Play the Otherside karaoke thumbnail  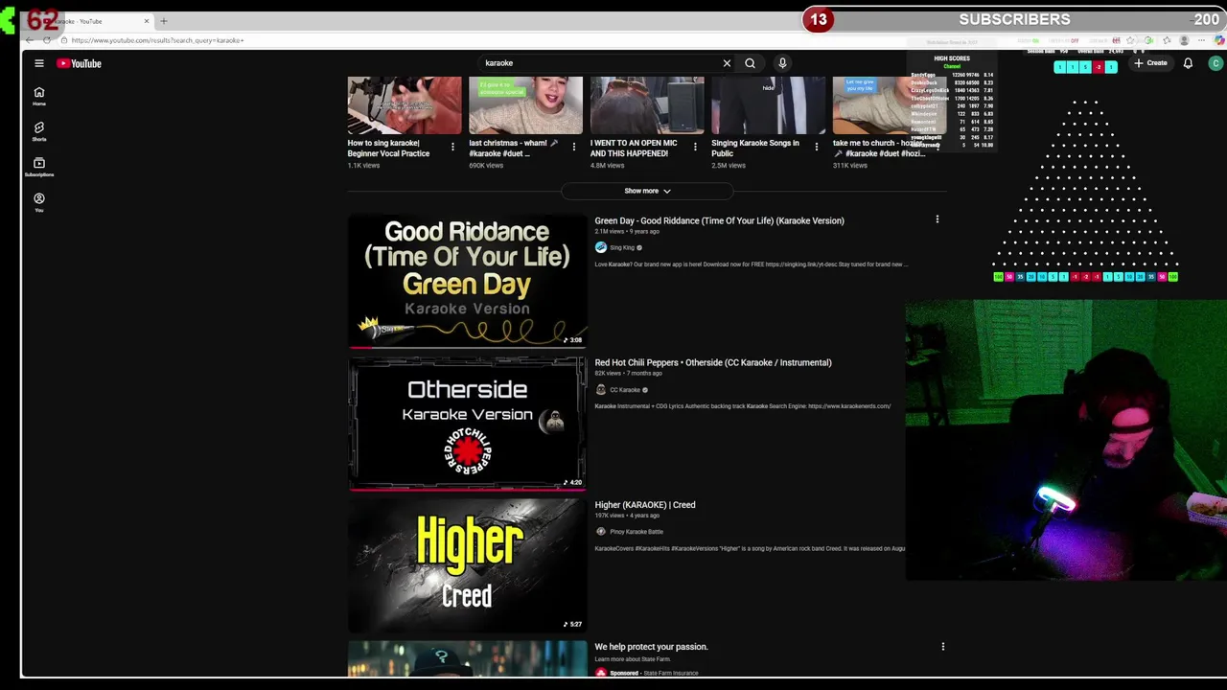coord(467,423)
